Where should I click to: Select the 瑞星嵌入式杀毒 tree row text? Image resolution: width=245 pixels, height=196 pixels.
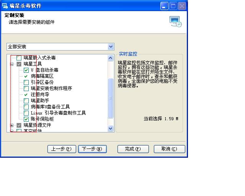point(39,58)
